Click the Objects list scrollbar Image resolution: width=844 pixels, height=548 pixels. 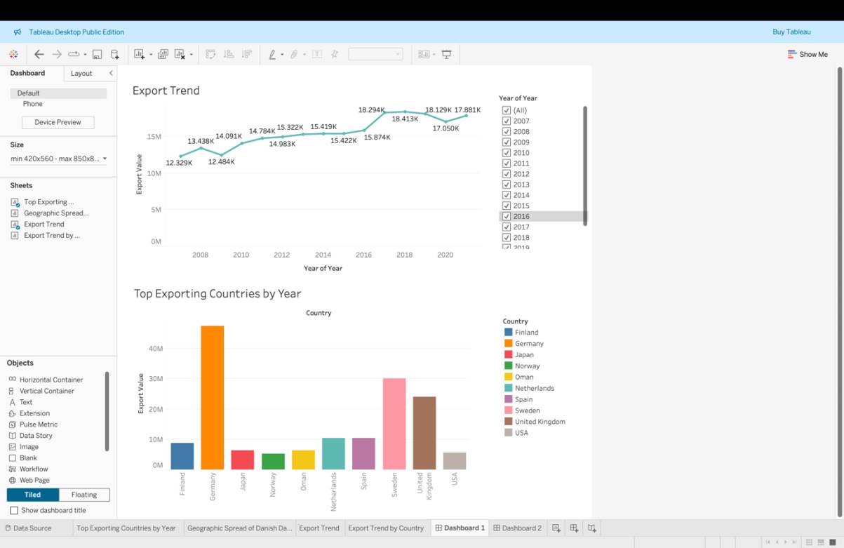point(107,411)
